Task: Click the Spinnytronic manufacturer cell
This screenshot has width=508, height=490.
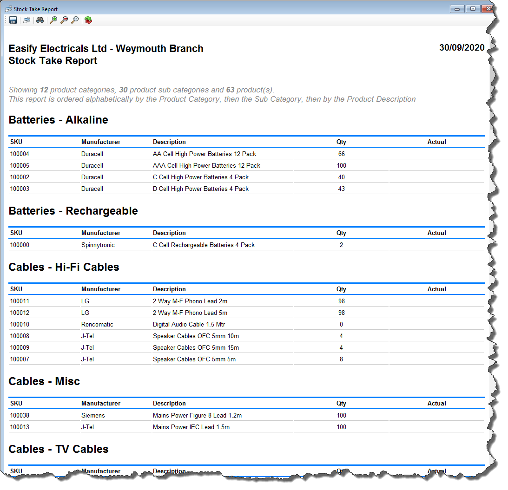Action: coord(98,245)
